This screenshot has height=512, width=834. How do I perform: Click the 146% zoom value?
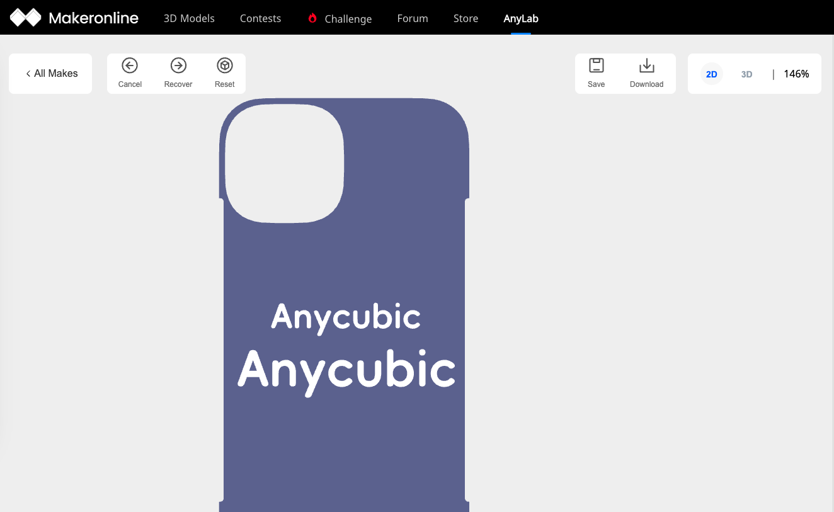click(796, 74)
